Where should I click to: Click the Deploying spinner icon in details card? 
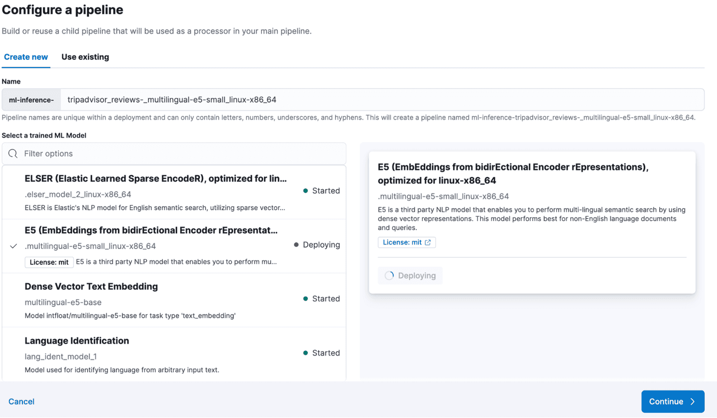[x=389, y=276]
